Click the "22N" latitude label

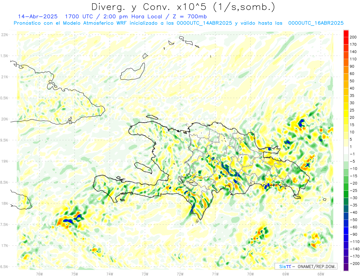5,35
